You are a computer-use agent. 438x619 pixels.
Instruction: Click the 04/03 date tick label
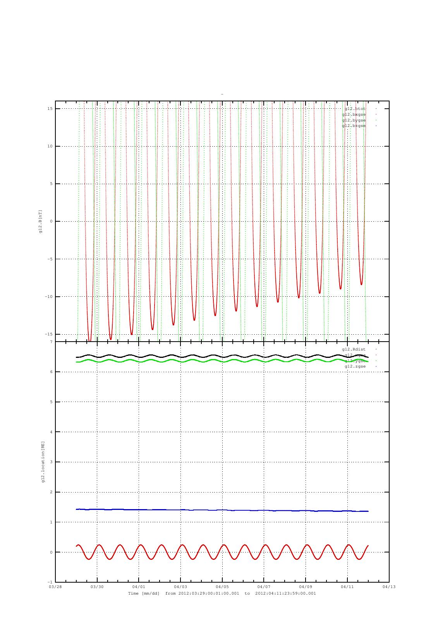click(180, 587)
